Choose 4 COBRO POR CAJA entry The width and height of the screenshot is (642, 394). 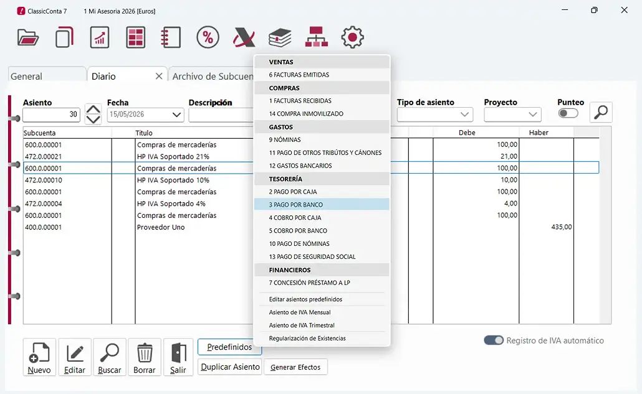[322, 218]
